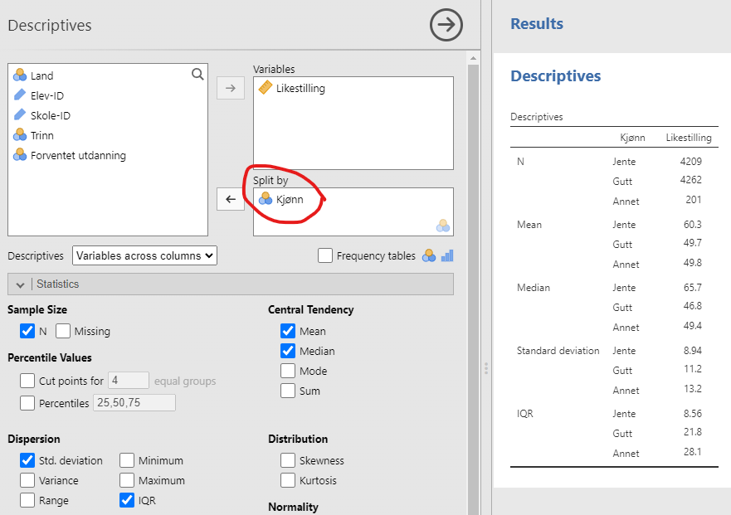Click the bar chart icon near Frequency tables
731x515 pixels.
[447, 255]
